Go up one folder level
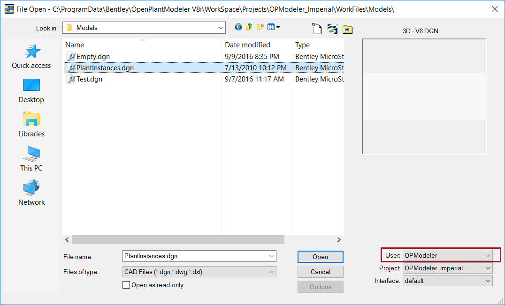Image resolution: width=505 pixels, height=305 pixels. click(x=249, y=27)
